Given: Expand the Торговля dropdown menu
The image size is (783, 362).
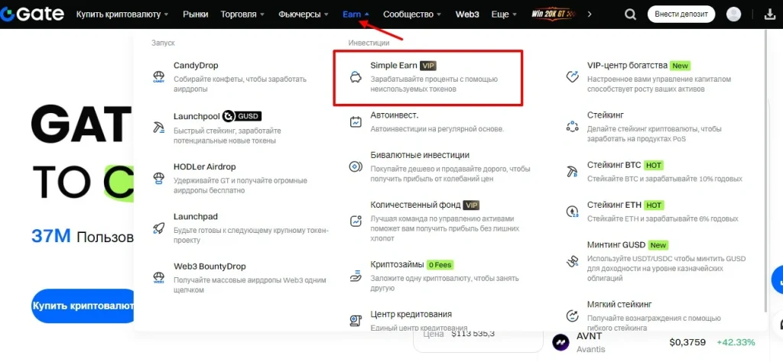Looking at the screenshot, I should [x=242, y=15].
